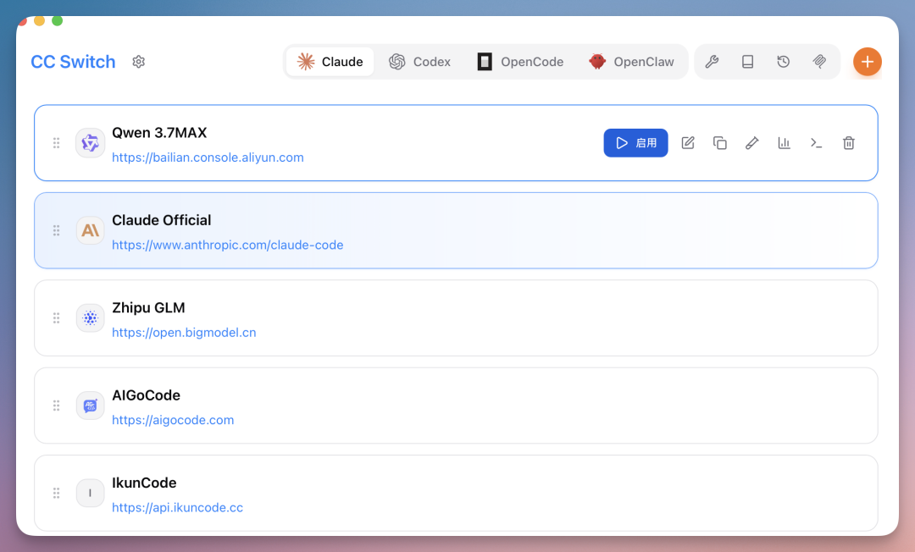Click the paperclip icon in the toolbar
The height and width of the screenshot is (552, 915).
click(819, 62)
